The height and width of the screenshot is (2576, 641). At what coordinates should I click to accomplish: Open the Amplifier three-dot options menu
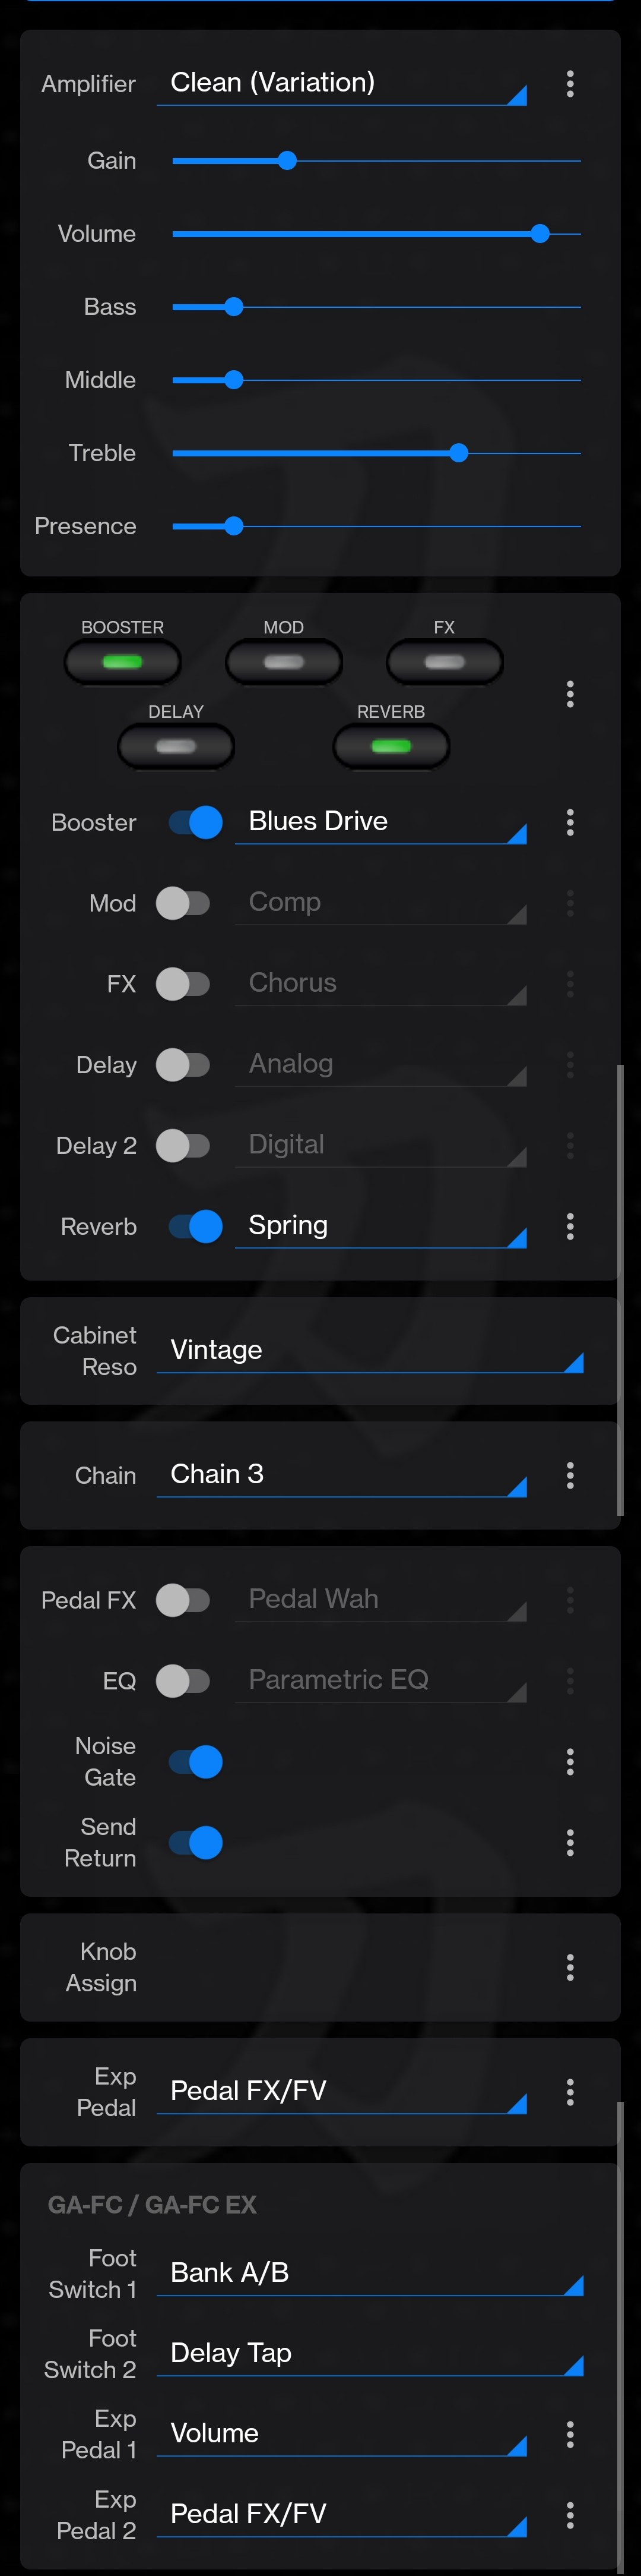pyautogui.click(x=570, y=83)
